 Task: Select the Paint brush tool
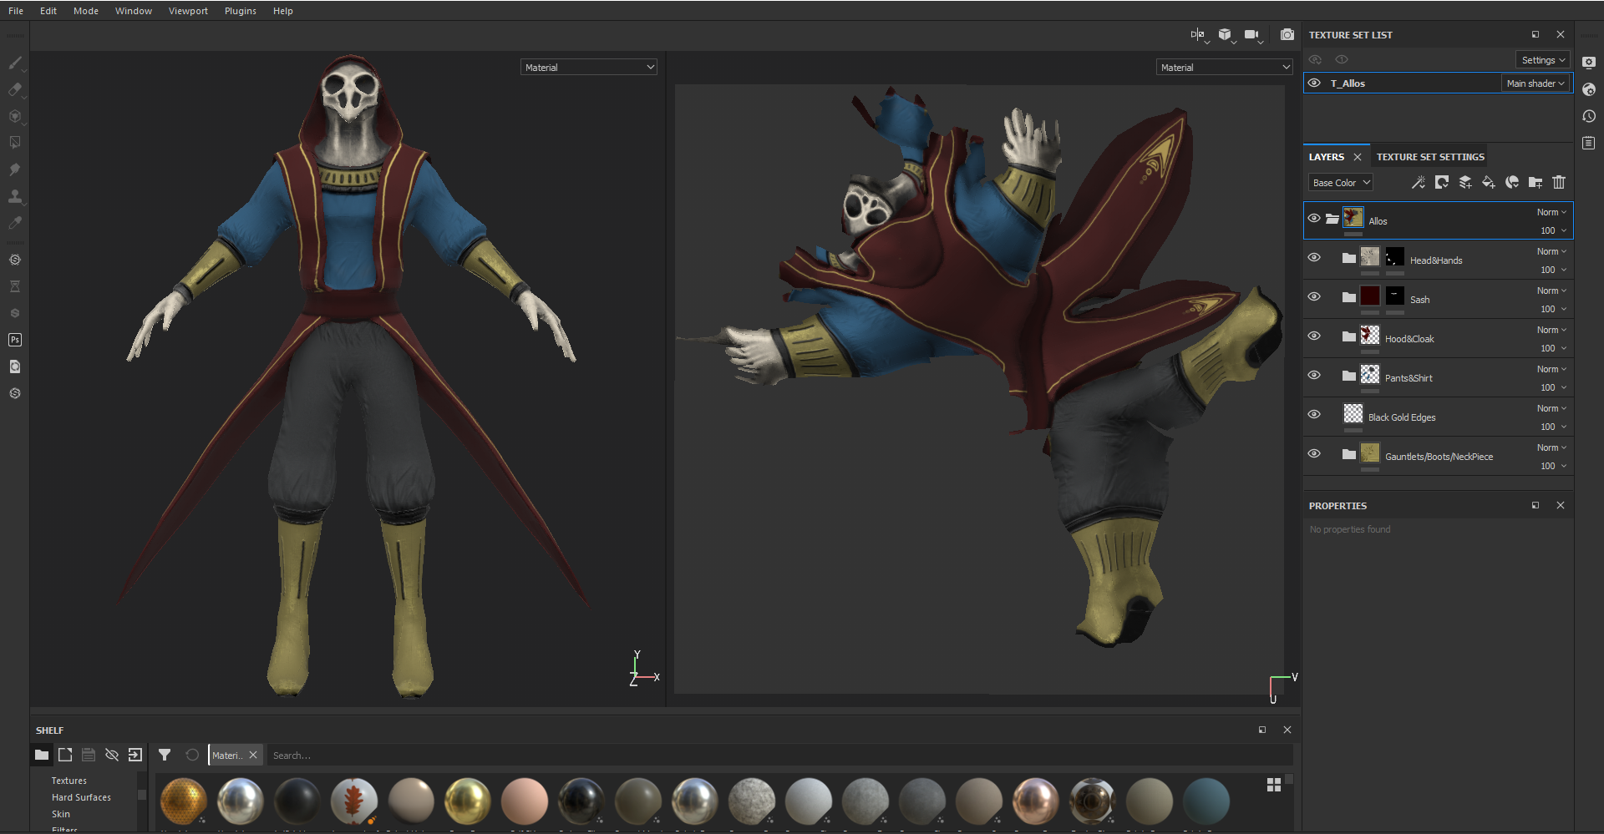15,63
